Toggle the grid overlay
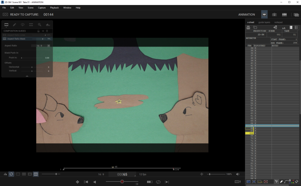This screenshot has height=186, width=301. point(24,174)
